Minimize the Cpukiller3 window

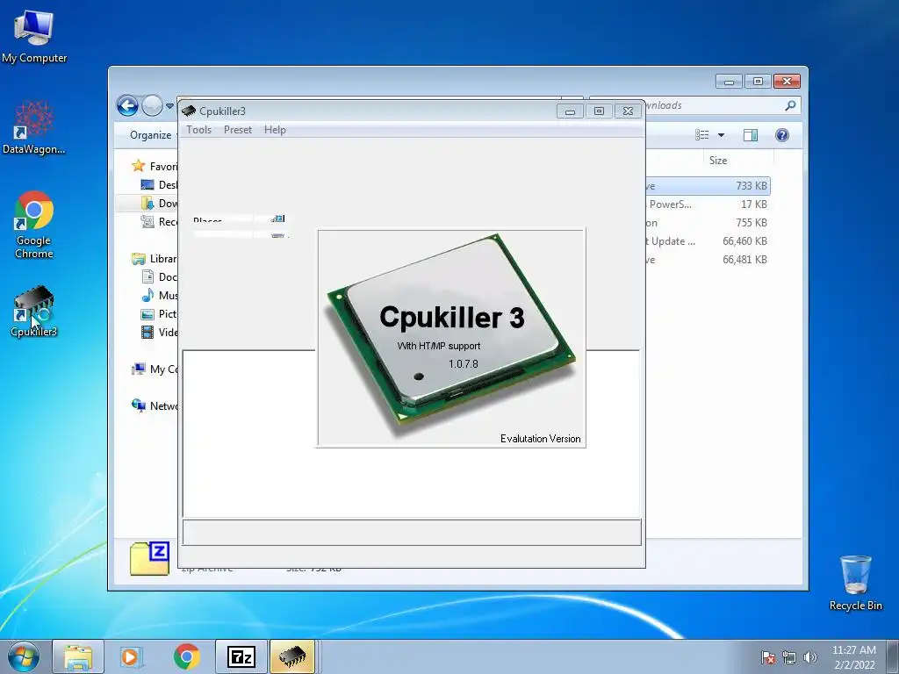pyautogui.click(x=570, y=111)
